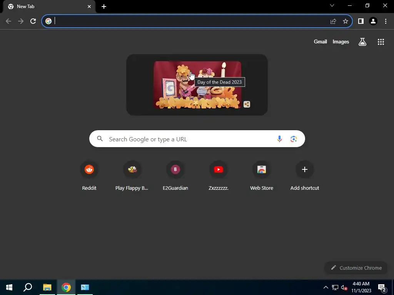The width and height of the screenshot is (394, 295).
Task: Reload the page with refresh icon
Action: (33, 22)
